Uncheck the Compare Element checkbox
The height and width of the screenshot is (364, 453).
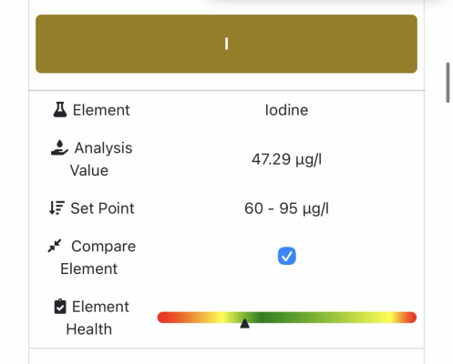[287, 256]
